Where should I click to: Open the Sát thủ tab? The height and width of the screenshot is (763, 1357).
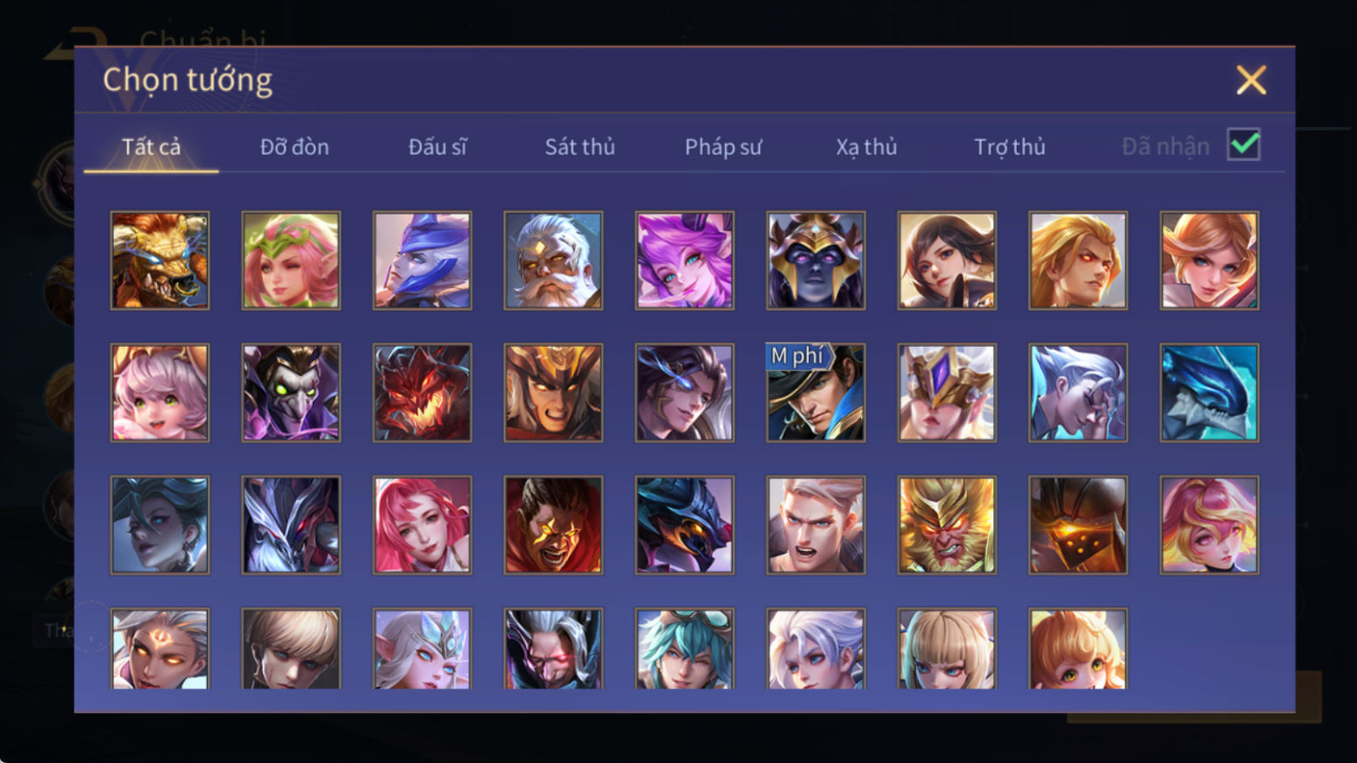579,146
